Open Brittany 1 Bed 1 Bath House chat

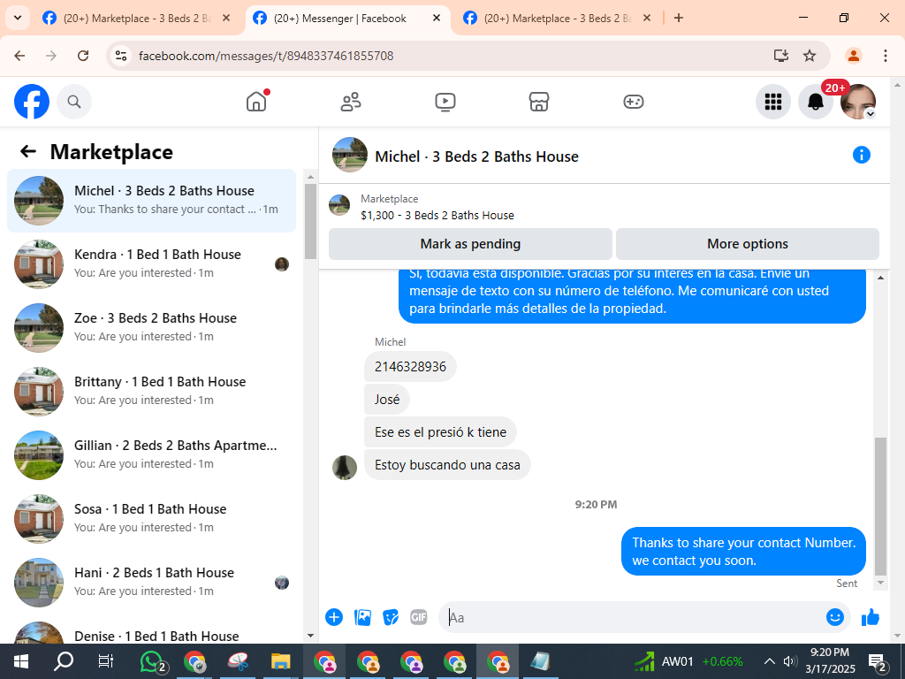coord(151,392)
